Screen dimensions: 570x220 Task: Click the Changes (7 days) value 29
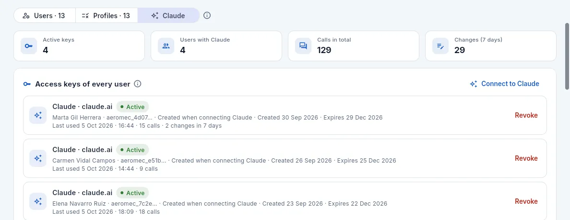click(x=460, y=50)
